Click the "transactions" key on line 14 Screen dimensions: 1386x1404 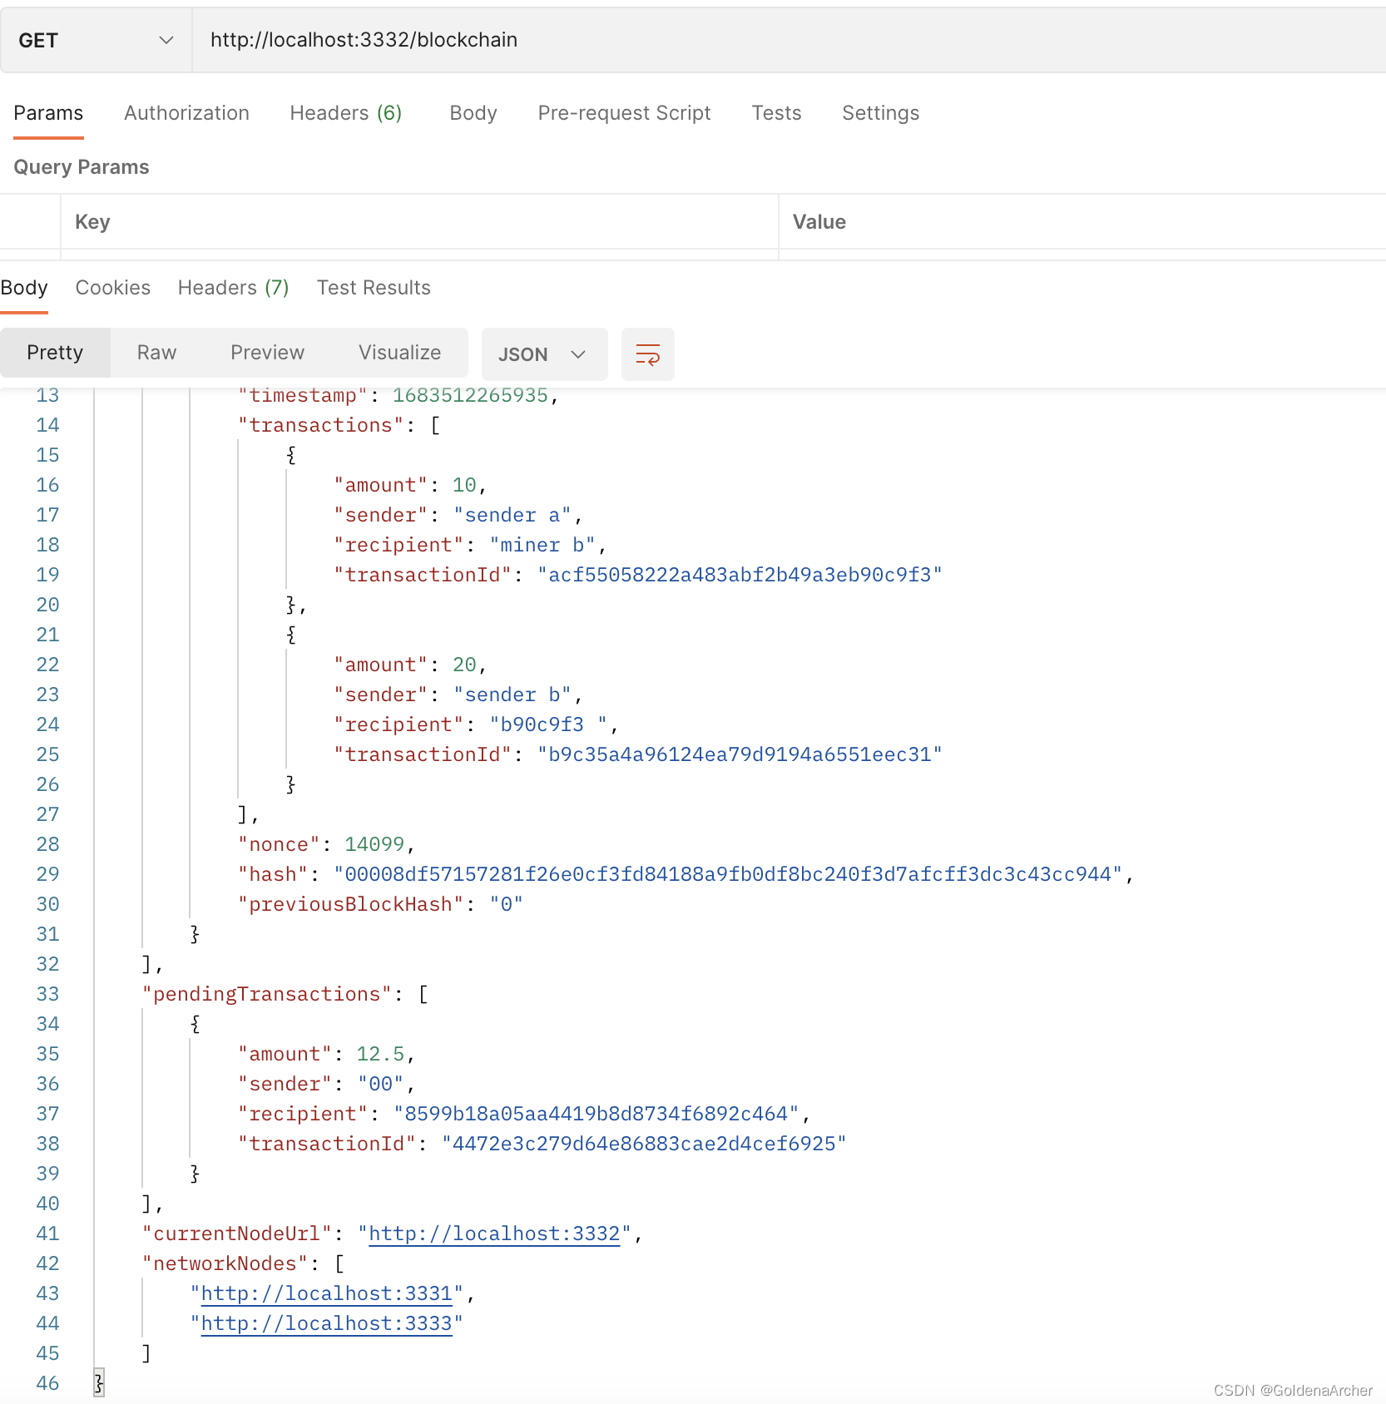(x=320, y=425)
